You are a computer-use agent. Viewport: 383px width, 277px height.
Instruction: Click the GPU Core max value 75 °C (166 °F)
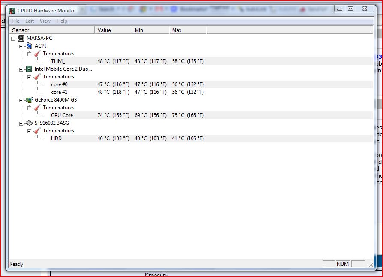(188, 115)
